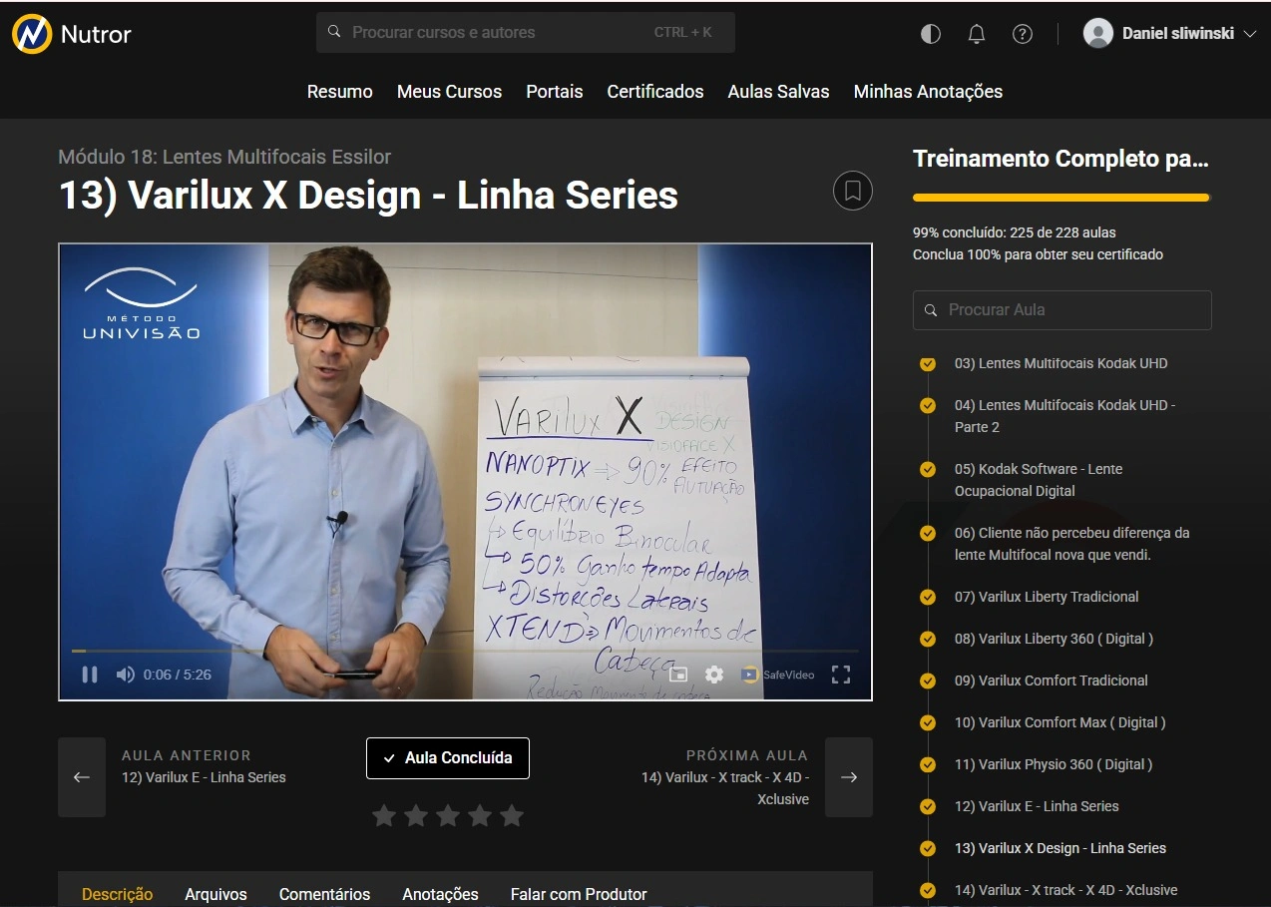Enter fullscreen video mode
Image resolution: width=1271 pixels, height=907 pixels.
[x=841, y=675]
